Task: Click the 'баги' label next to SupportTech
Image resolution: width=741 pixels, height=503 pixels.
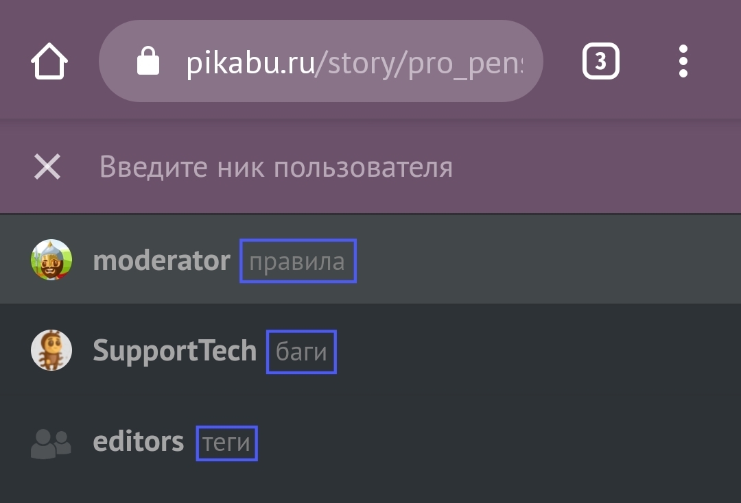Action: 301,352
